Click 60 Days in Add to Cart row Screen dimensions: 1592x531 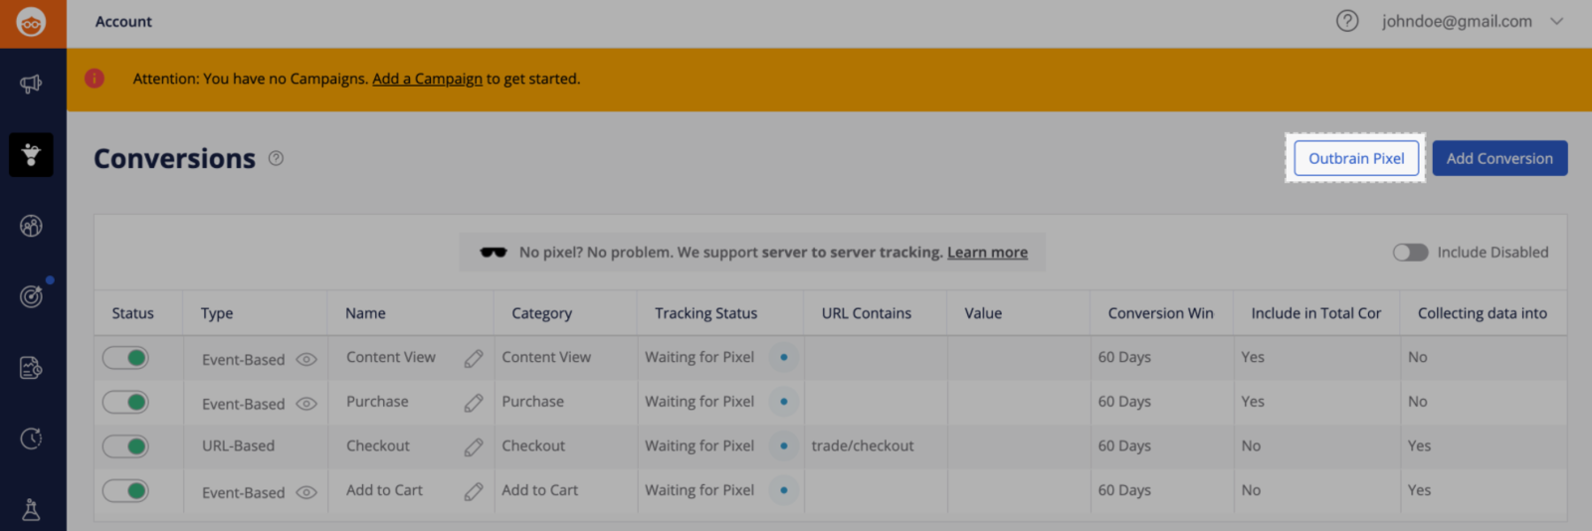[1124, 490]
